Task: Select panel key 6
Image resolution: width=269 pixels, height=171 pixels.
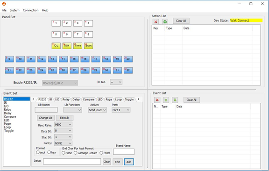Action: pos(67,35)
